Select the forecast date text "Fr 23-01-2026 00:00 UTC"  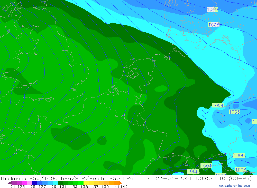(186, 178)
